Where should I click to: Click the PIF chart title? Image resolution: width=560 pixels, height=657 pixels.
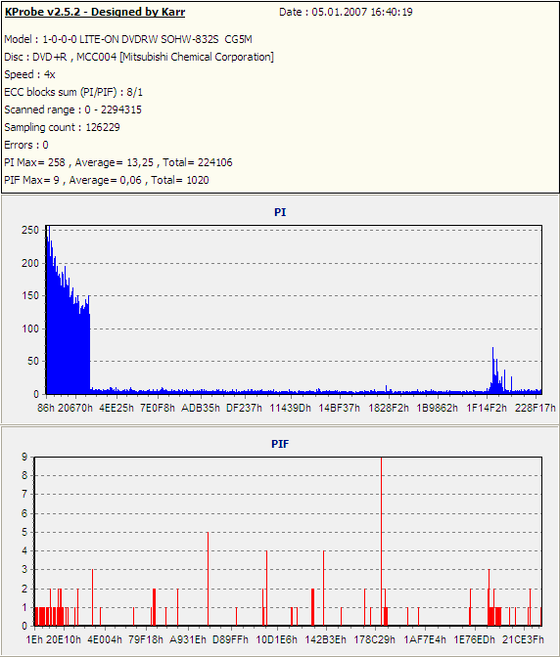click(x=280, y=444)
